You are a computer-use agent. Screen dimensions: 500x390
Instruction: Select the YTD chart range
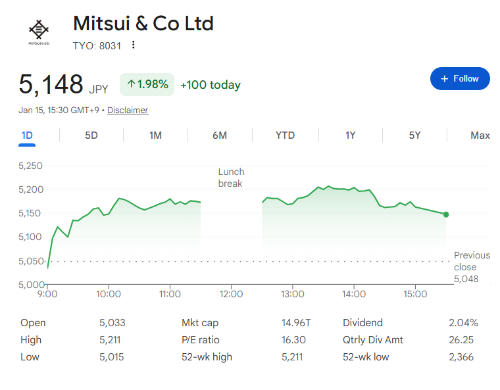tap(285, 135)
